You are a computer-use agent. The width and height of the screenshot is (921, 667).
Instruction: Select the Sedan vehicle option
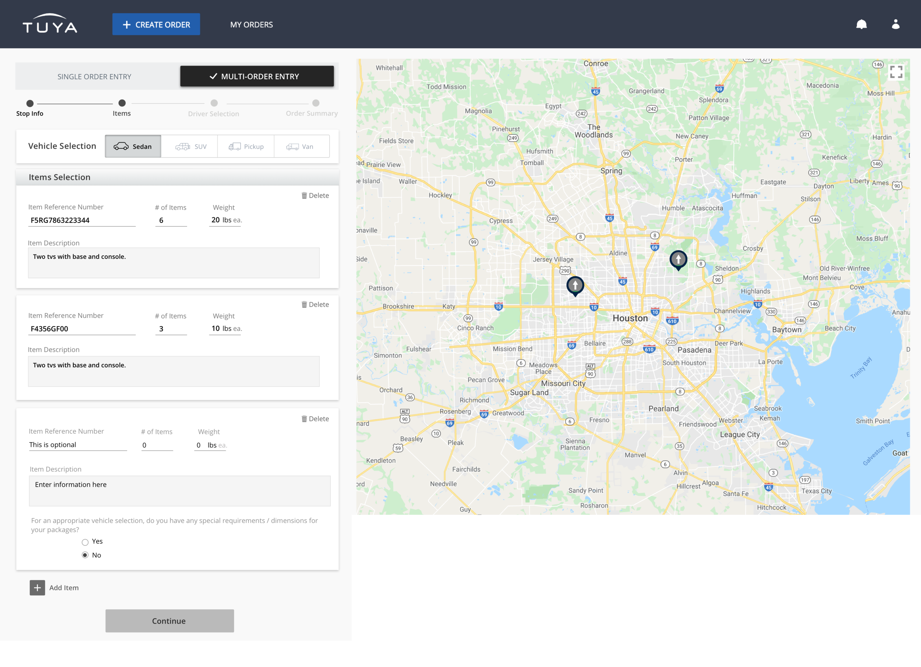[133, 146]
